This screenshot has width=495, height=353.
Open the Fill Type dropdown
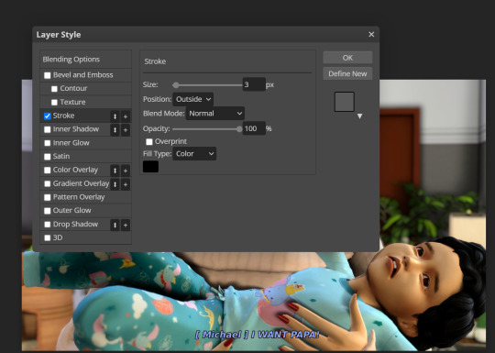tap(194, 154)
